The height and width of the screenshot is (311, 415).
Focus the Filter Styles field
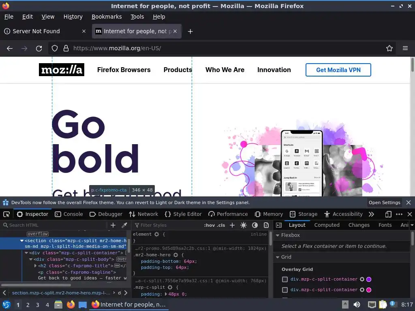[167, 225]
